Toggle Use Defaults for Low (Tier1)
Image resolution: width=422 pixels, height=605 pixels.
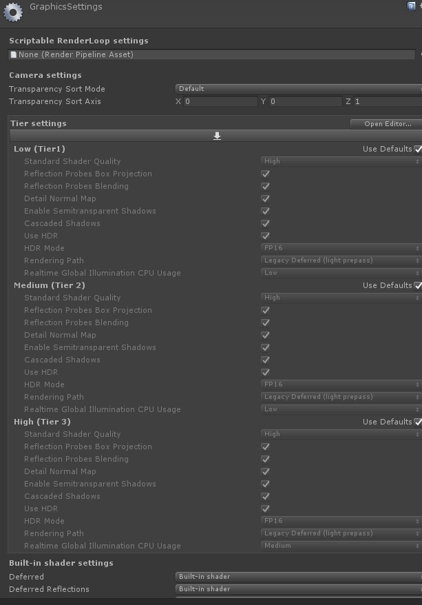(418, 148)
